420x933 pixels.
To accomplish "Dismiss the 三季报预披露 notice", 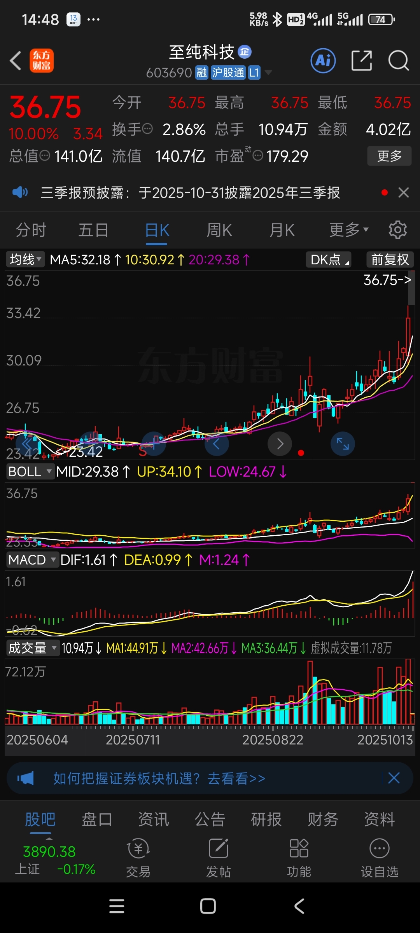I will (x=404, y=192).
